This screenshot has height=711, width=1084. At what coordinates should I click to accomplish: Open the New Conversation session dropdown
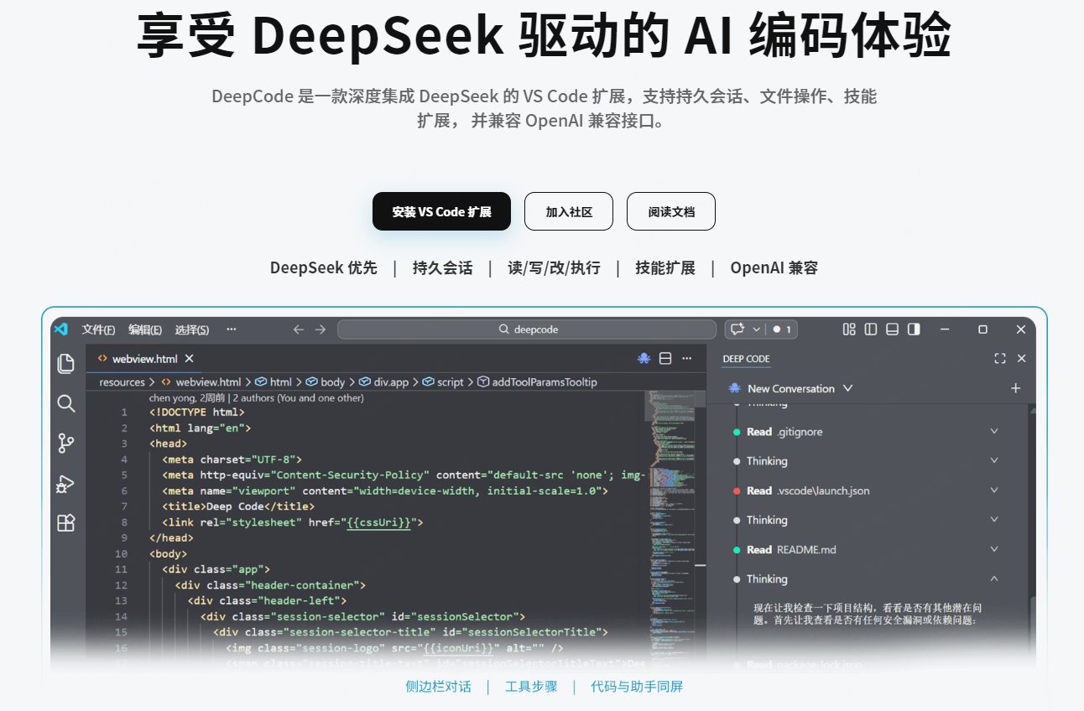coord(847,388)
